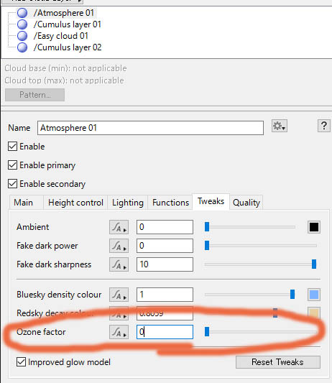Viewport: 332px width, 383px height.
Task: Select /Cumulus layer 02 in the node list
Action: pos(68,47)
